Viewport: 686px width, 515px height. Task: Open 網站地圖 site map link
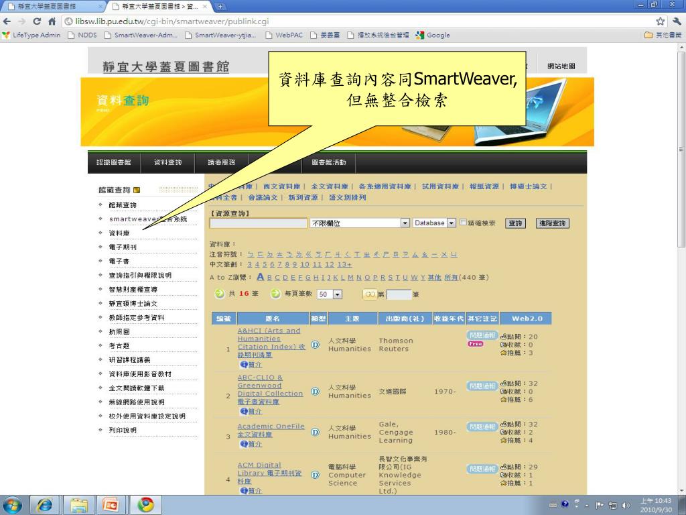[x=561, y=66]
